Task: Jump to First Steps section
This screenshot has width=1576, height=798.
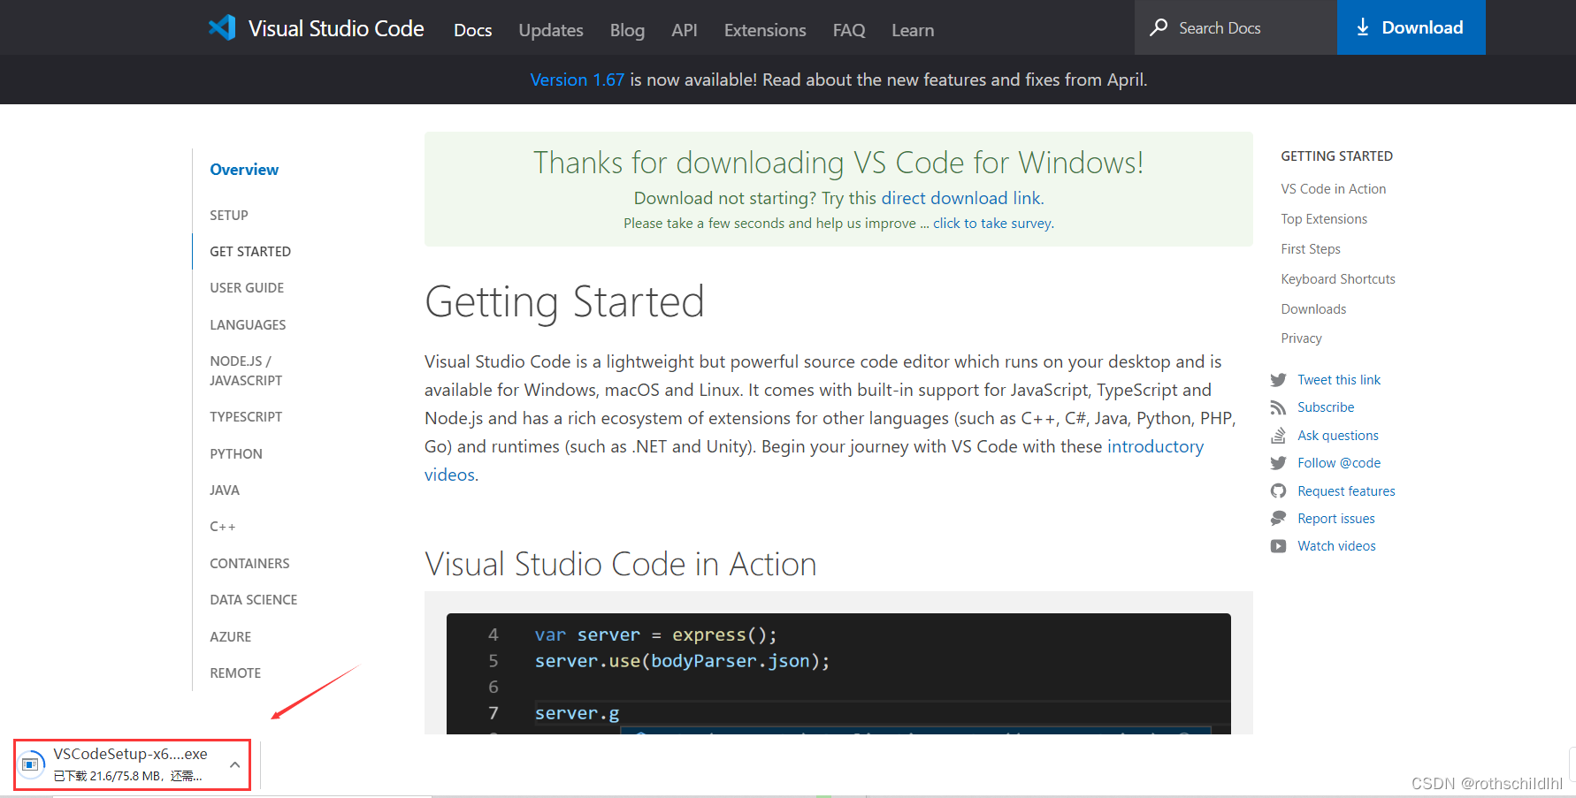Action: (1311, 249)
